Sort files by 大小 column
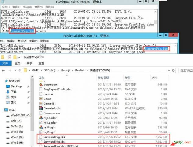193x147 pixels. [155, 78]
